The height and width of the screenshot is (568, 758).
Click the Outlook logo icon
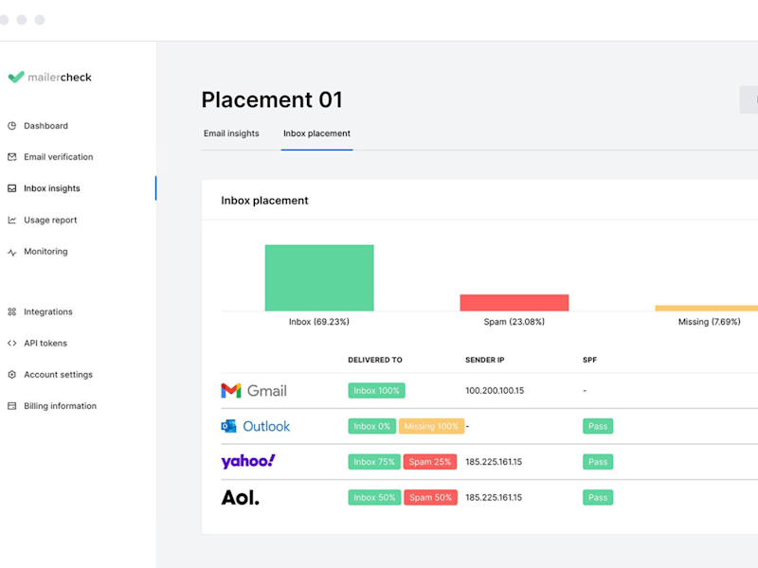[228, 426]
